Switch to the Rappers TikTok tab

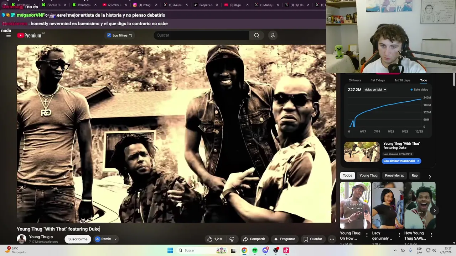pyautogui.click(x=205, y=5)
